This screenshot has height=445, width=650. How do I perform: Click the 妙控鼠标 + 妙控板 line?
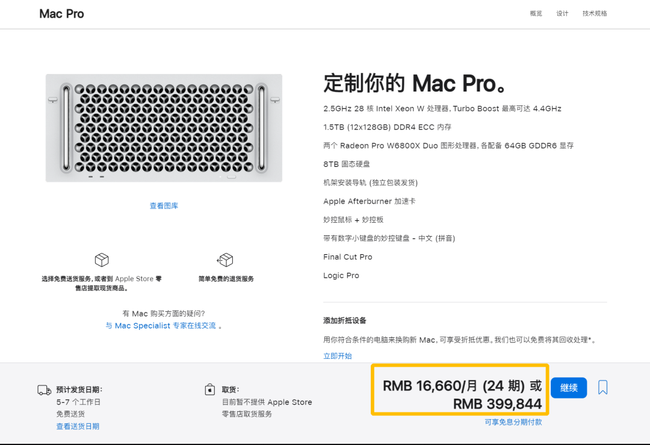(353, 220)
